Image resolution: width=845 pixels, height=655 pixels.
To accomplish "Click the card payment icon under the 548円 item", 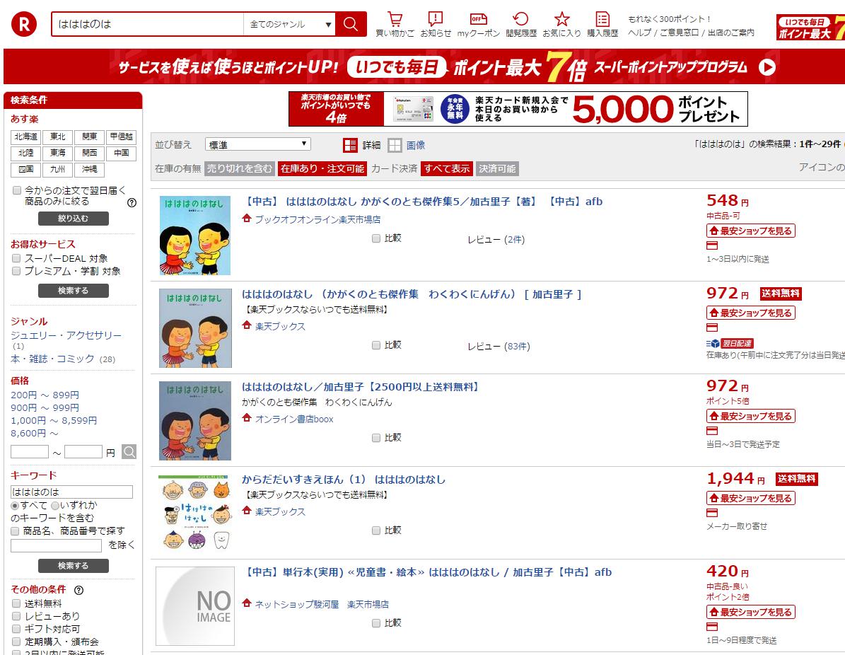I will 712,246.
